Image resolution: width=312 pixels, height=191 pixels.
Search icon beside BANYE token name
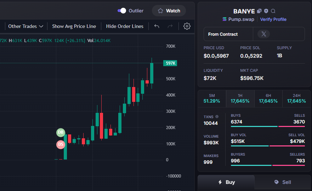273,11
